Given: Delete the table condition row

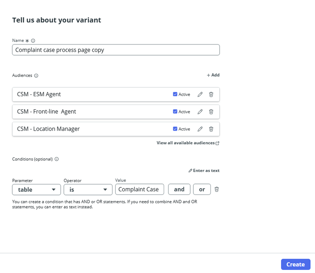Looking at the screenshot, I should (x=217, y=189).
